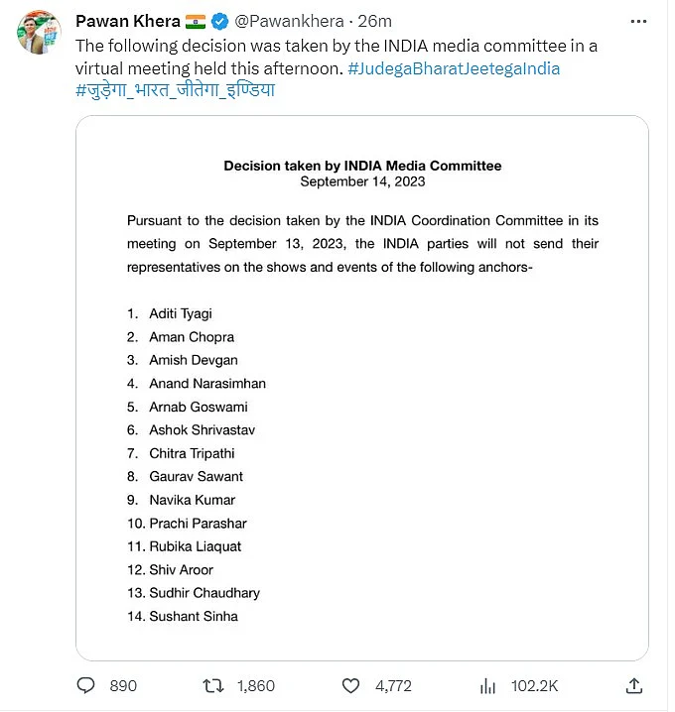Click the India flag emoji
The height and width of the screenshot is (712, 675).
(x=196, y=22)
